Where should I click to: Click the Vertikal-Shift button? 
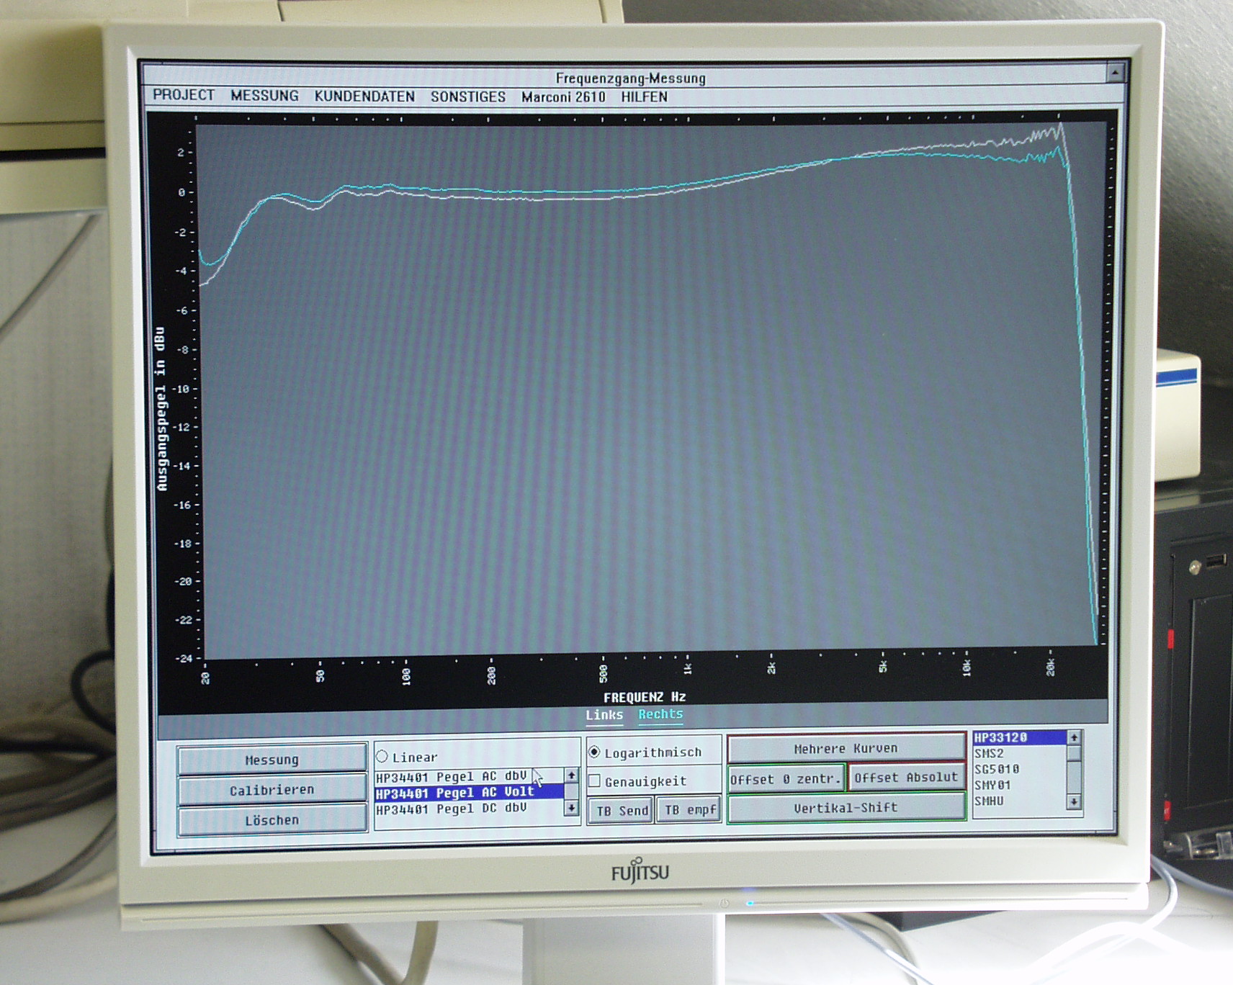click(x=846, y=808)
